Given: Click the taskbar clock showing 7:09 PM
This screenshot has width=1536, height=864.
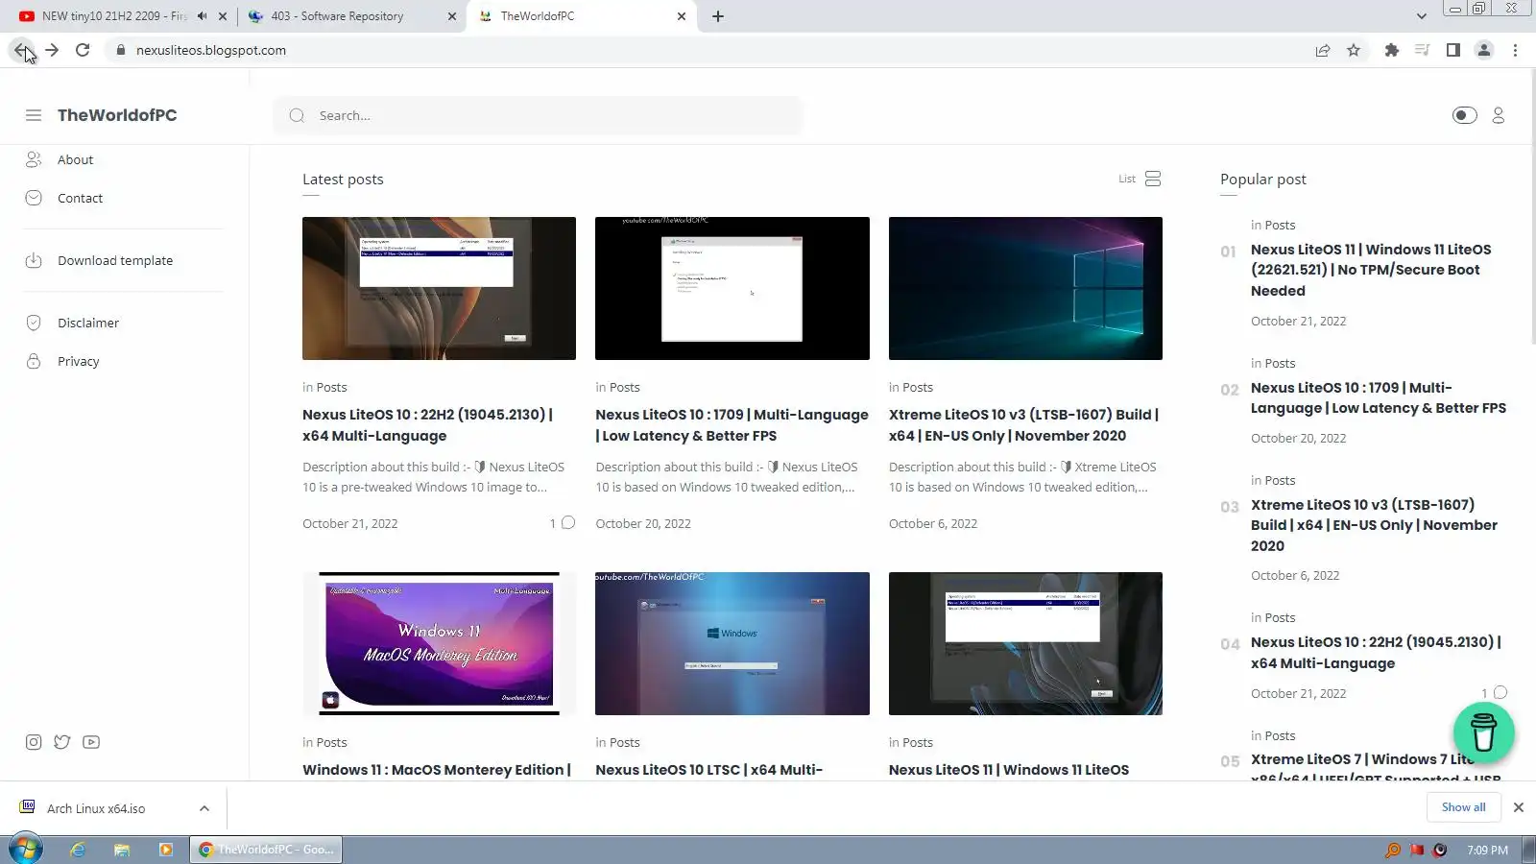Looking at the screenshot, I should 1487,851.
